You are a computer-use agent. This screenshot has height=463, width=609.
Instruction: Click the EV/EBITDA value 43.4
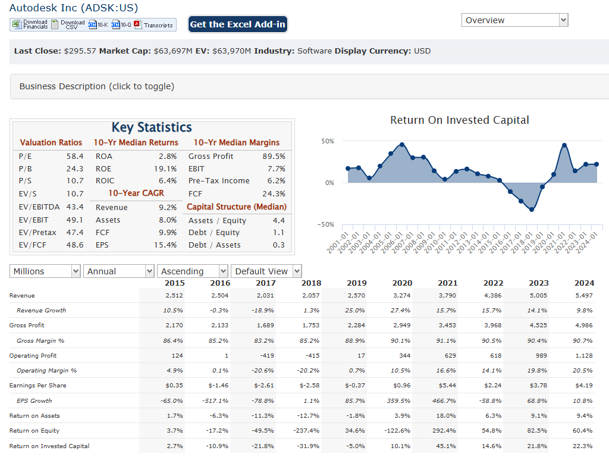(x=75, y=207)
